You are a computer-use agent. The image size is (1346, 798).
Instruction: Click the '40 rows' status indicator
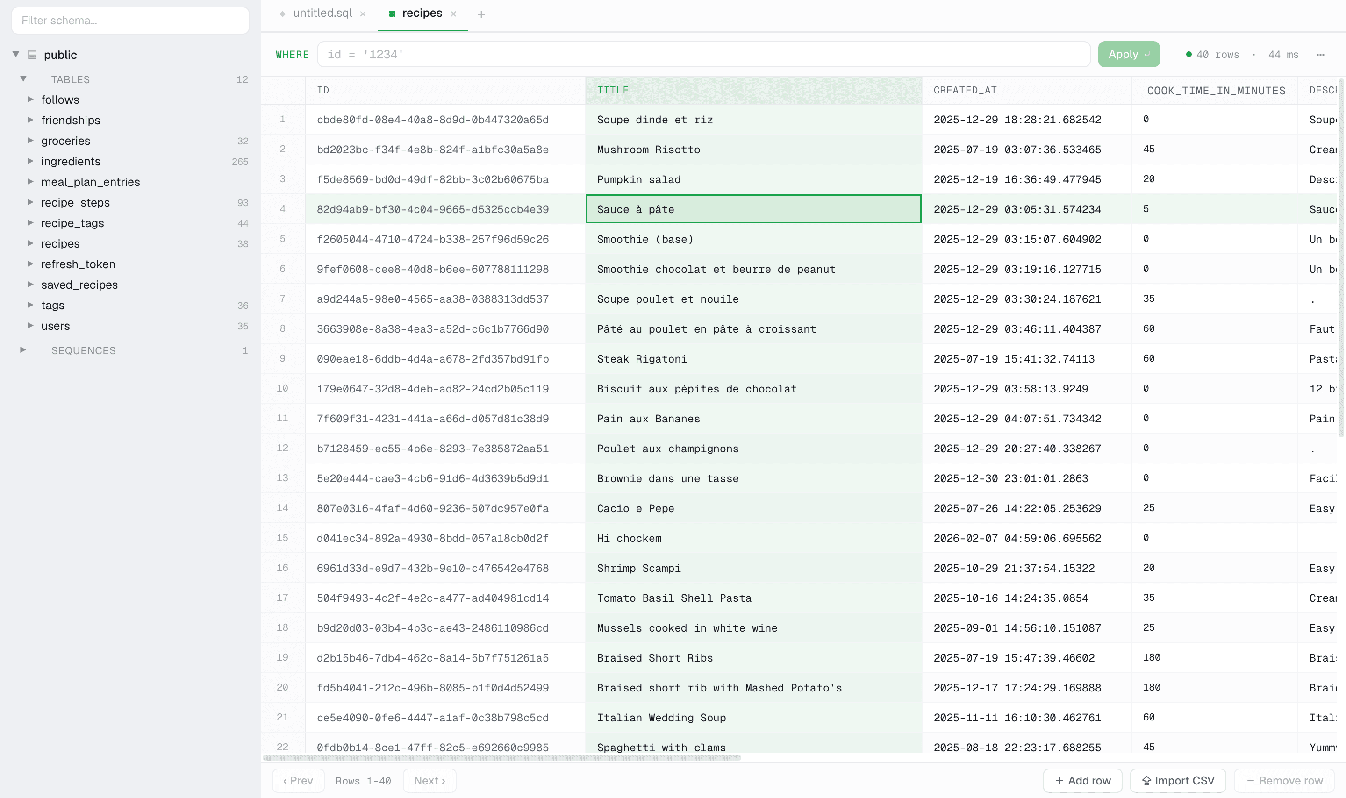tap(1212, 54)
